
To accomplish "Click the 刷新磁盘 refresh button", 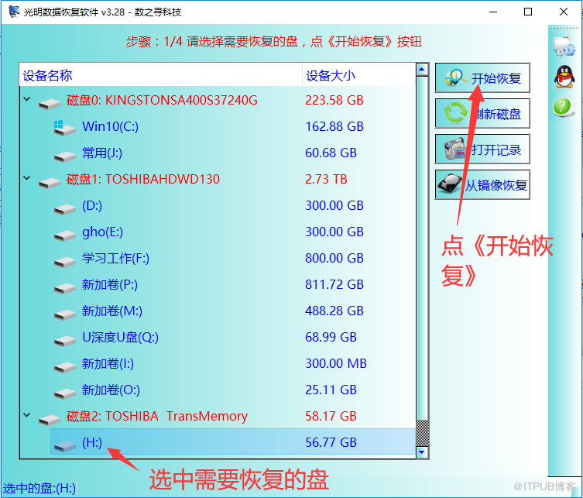I will 482,113.
